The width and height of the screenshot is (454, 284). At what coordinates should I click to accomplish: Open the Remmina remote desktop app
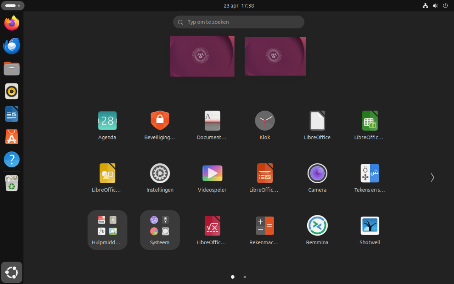point(317,226)
